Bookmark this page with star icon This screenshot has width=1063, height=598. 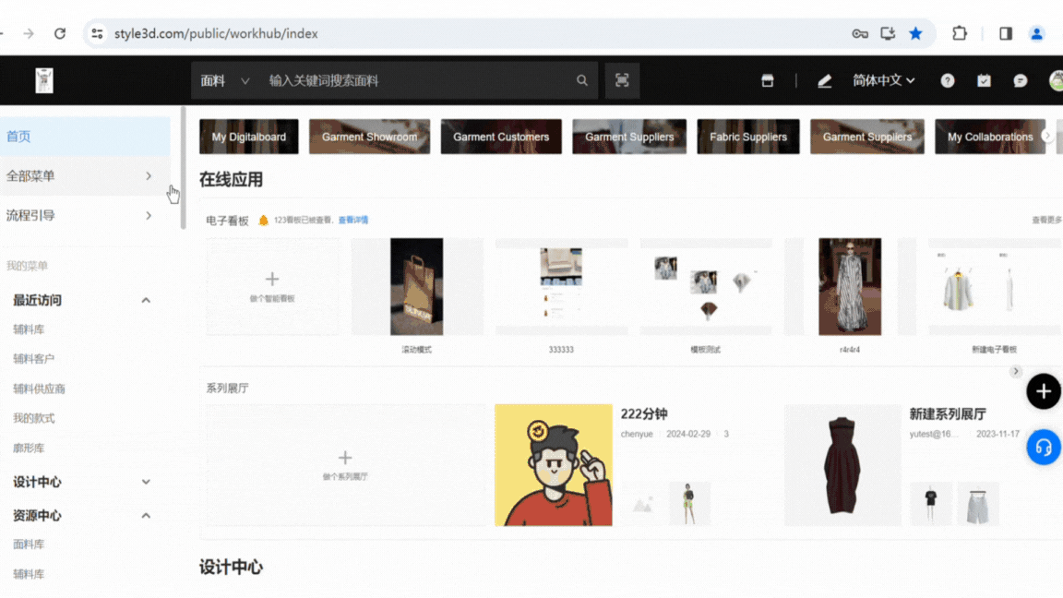pos(915,34)
